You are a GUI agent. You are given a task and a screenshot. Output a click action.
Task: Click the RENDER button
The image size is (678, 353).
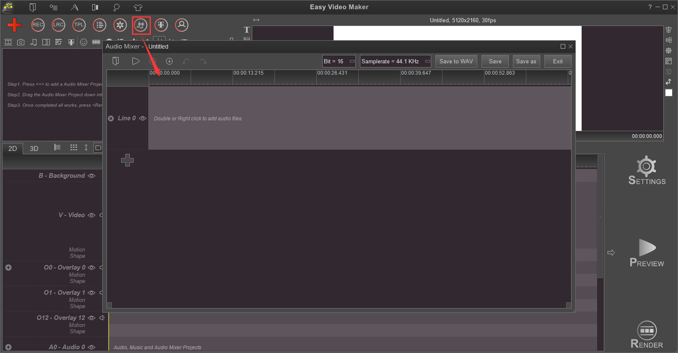tap(647, 335)
